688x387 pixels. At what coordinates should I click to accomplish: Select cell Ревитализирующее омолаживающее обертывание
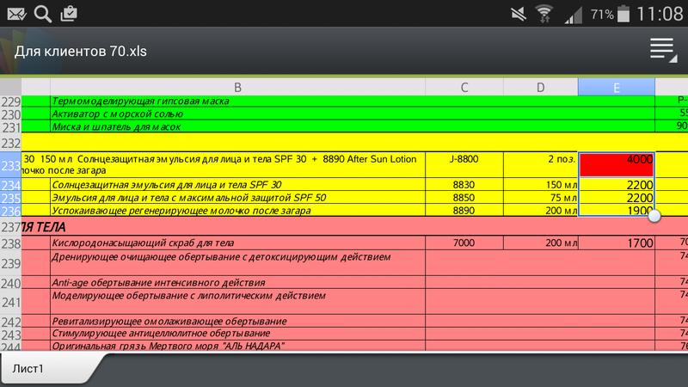click(x=237, y=321)
